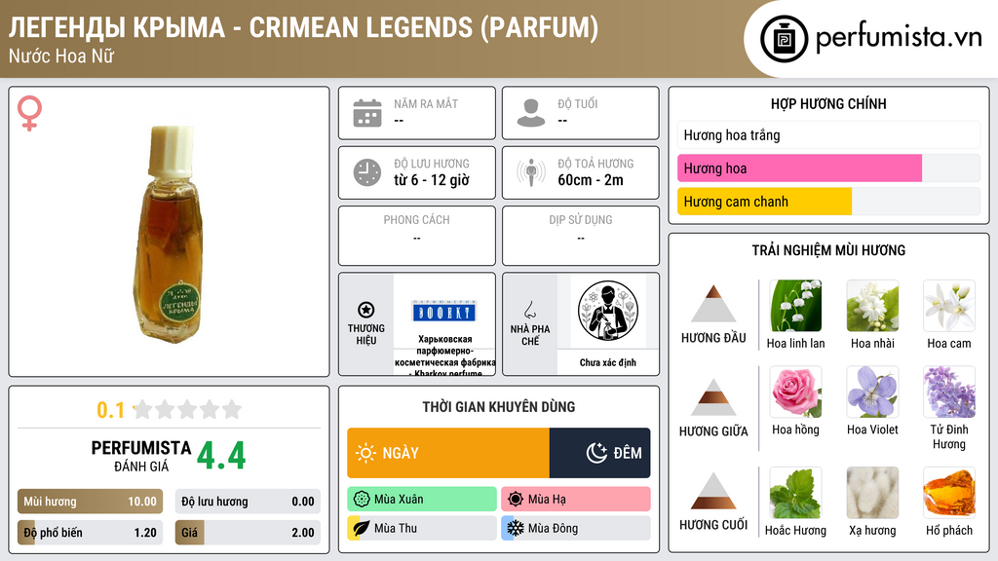Open the Hoa nhài note image
The width and height of the screenshot is (998, 561).
872,306
